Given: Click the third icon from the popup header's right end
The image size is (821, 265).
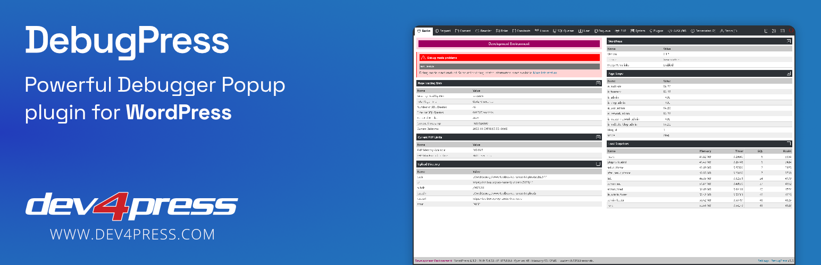Looking at the screenshot, I should pos(774,31).
